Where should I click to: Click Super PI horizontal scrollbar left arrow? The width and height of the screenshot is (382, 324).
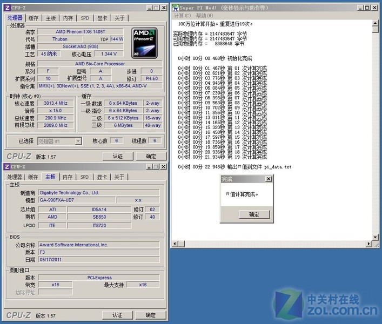175,244
